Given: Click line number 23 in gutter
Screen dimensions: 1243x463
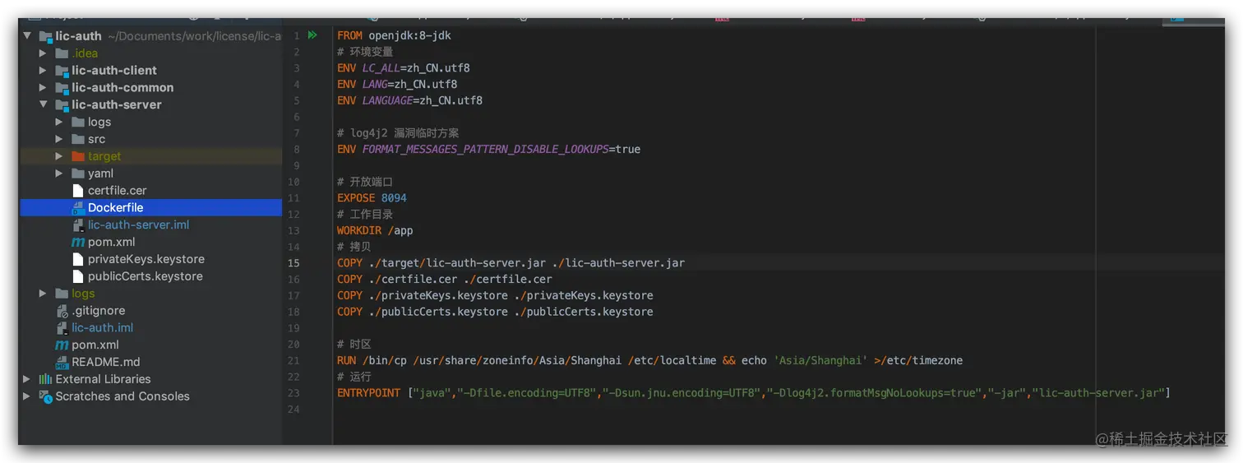Looking at the screenshot, I should point(294,393).
